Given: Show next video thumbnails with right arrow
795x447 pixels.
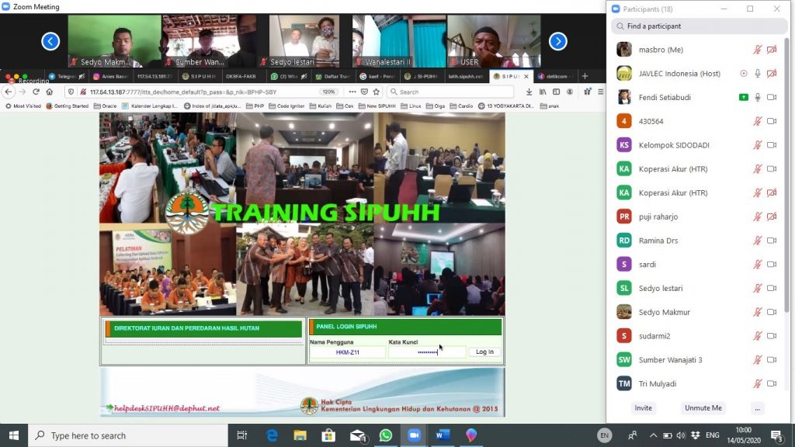Looking at the screenshot, I should coord(557,41).
